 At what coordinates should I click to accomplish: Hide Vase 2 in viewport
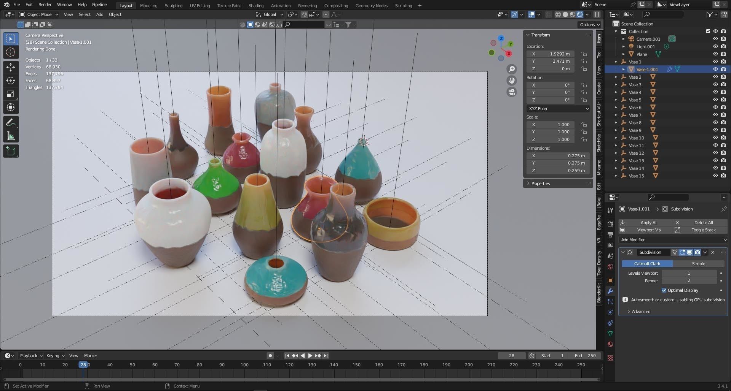[715, 77]
